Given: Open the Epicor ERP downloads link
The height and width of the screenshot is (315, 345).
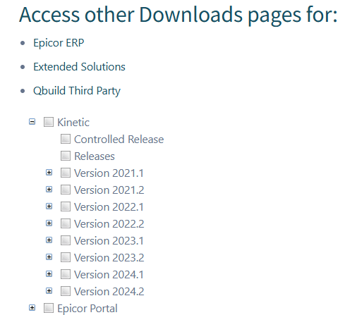Looking at the screenshot, I should click(59, 43).
